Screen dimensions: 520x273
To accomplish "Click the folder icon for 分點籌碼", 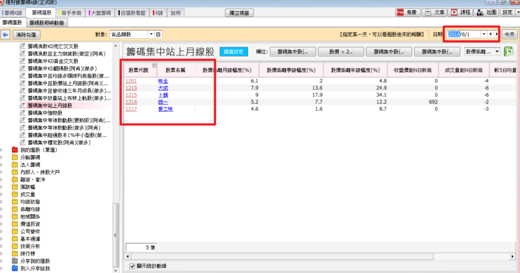I will coord(15,157).
